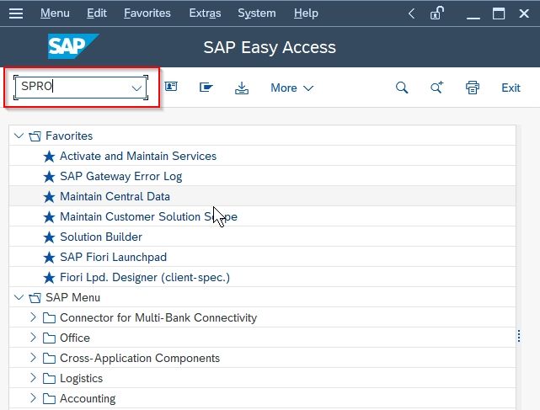Open SAP Fiori Launchpad favorite

pyautogui.click(x=113, y=257)
